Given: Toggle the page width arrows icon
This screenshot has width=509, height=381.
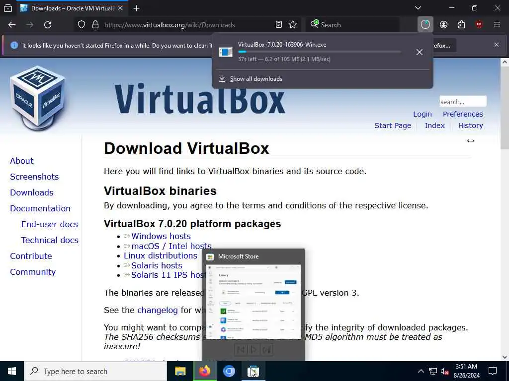Looking at the screenshot, I should pos(470,141).
